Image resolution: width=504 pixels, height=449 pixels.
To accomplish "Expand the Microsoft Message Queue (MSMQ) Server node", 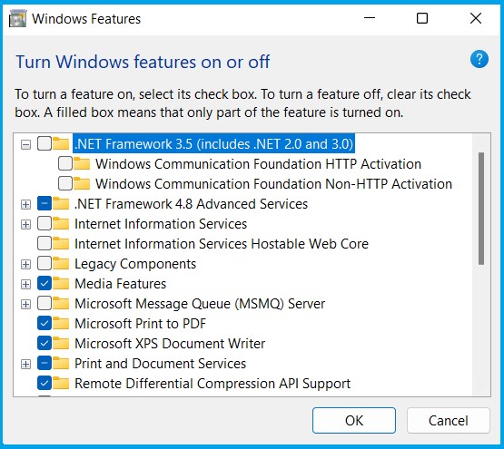I will click(25, 304).
